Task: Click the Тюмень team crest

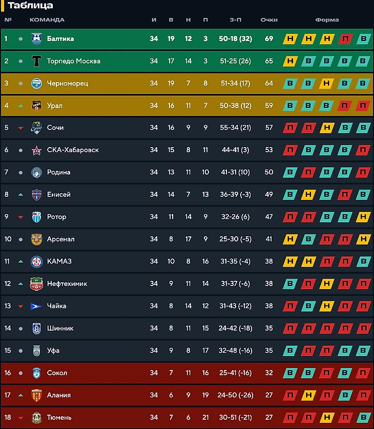Action: [36, 417]
